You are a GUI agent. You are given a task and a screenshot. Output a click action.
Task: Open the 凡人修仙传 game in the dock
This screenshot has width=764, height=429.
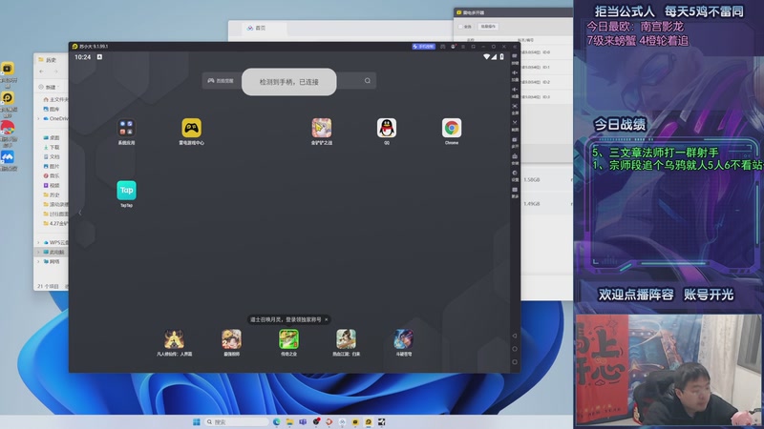[x=174, y=339]
